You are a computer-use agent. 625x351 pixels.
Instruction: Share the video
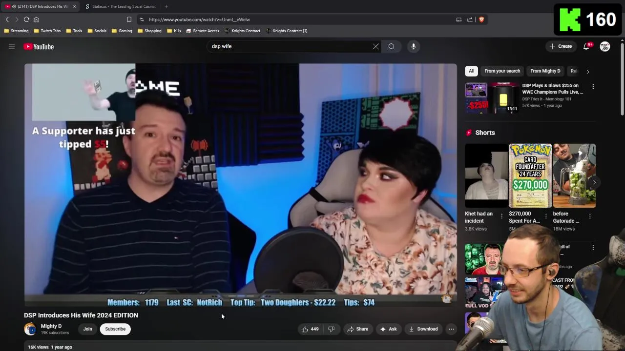coord(357,329)
